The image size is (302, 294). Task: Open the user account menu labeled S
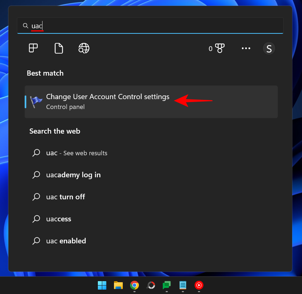pyautogui.click(x=269, y=48)
